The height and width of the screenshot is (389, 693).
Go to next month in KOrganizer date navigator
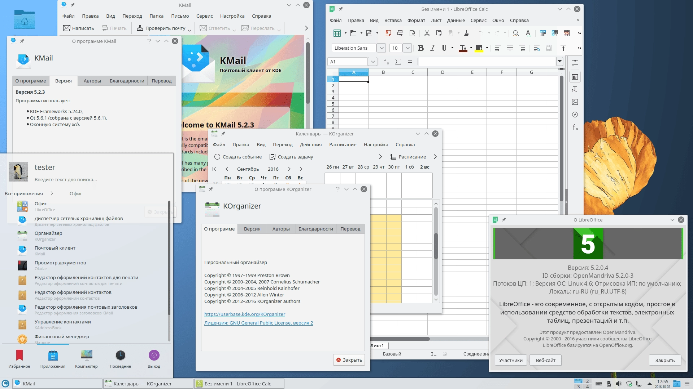289,169
